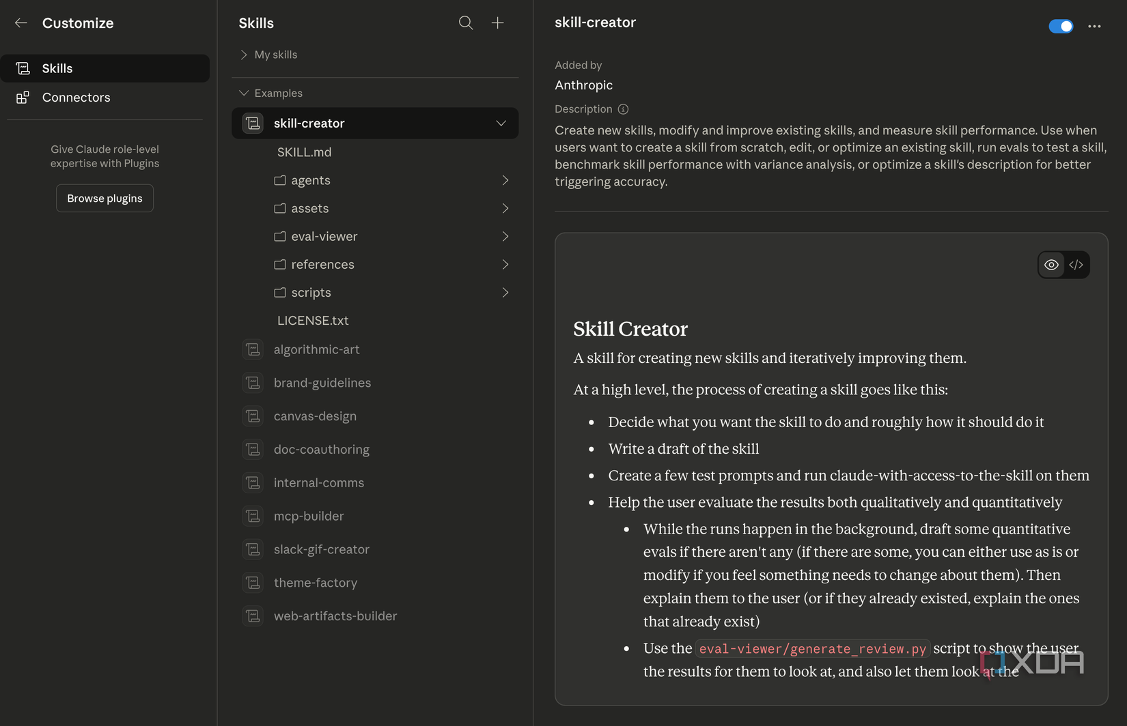Collapse the Examples section
This screenshot has width=1127, height=726.
coord(244,93)
